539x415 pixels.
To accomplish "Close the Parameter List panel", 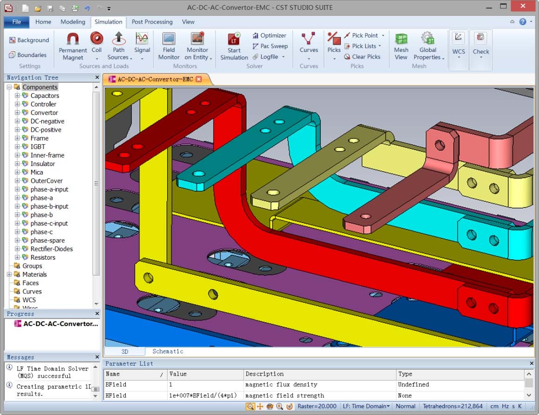I will pos(532,363).
